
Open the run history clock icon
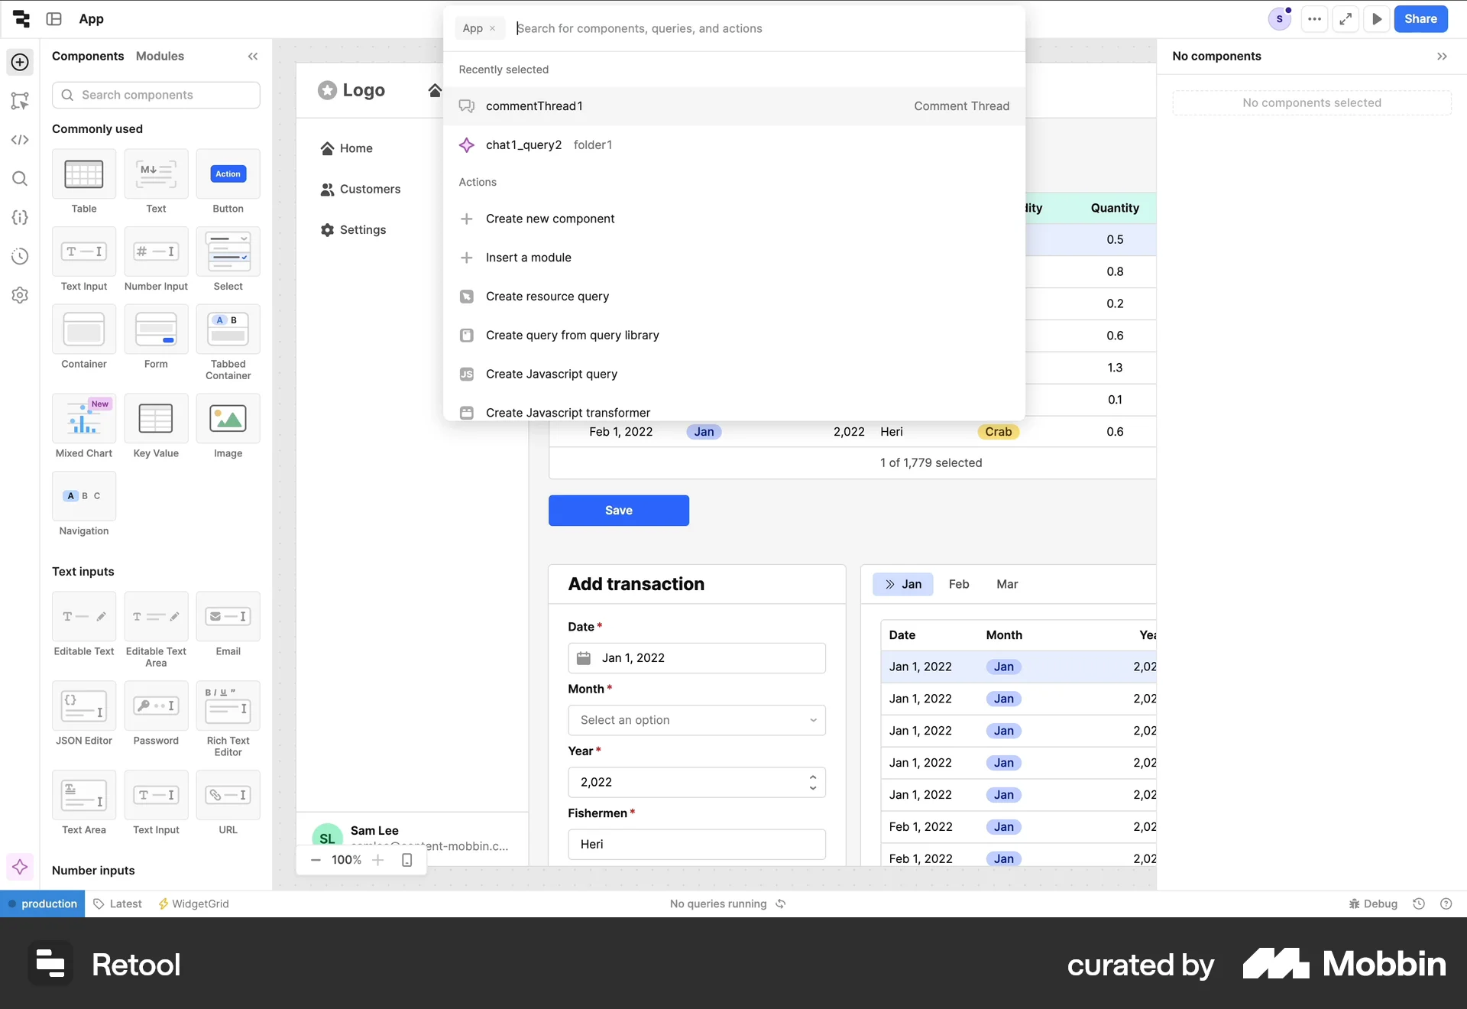(x=20, y=257)
